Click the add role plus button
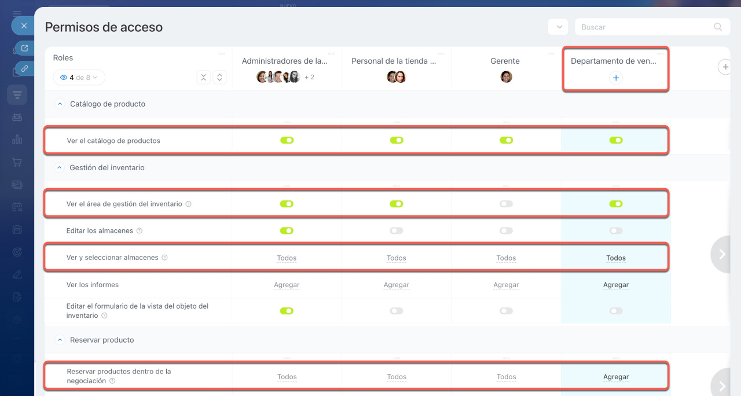The height and width of the screenshot is (396, 741). click(724, 67)
